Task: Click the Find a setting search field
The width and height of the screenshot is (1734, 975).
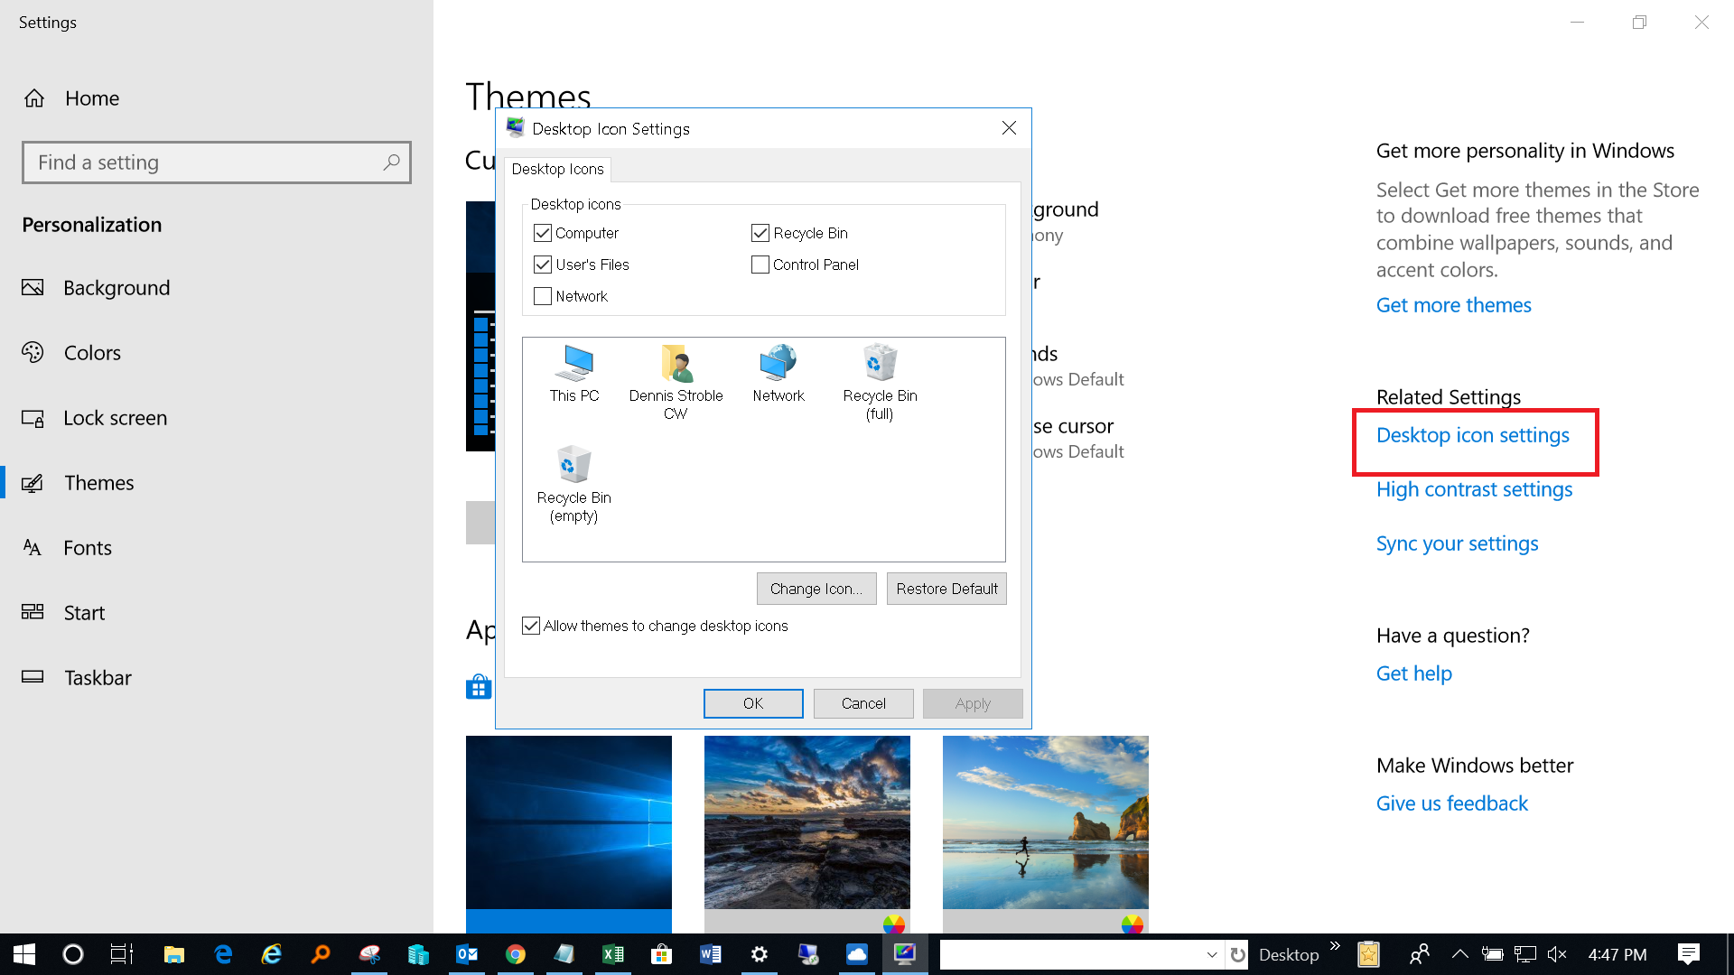Action: pyautogui.click(x=217, y=162)
